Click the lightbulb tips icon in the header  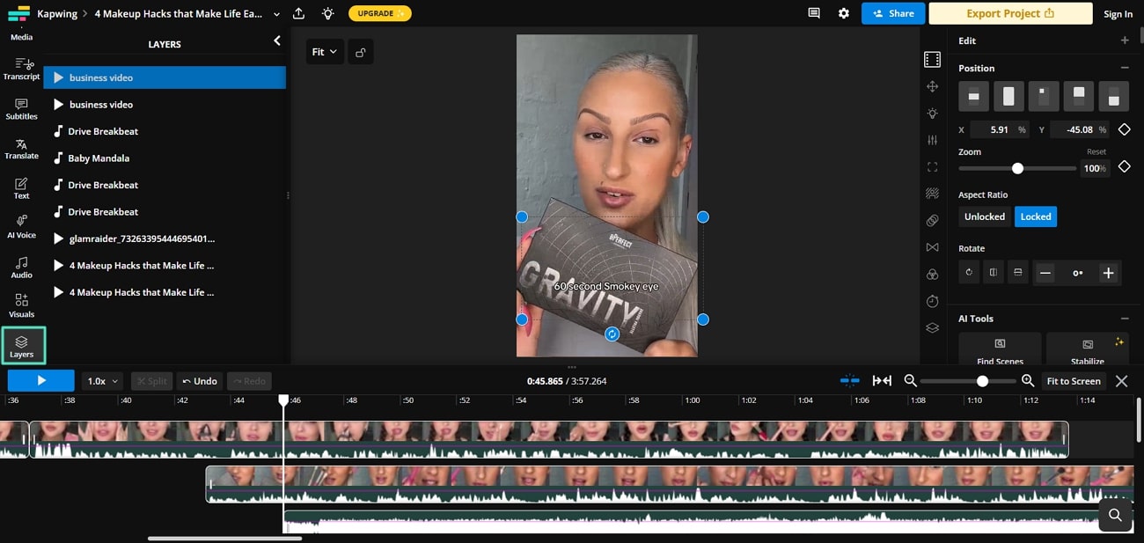click(x=327, y=13)
